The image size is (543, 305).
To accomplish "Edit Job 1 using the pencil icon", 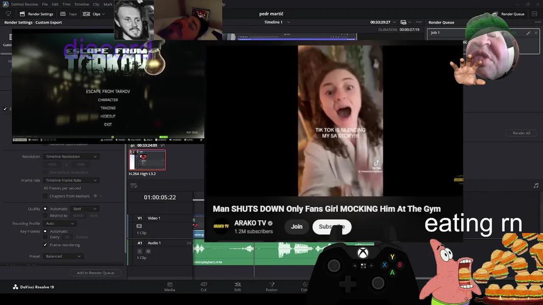I will click(x=529, y=33).
